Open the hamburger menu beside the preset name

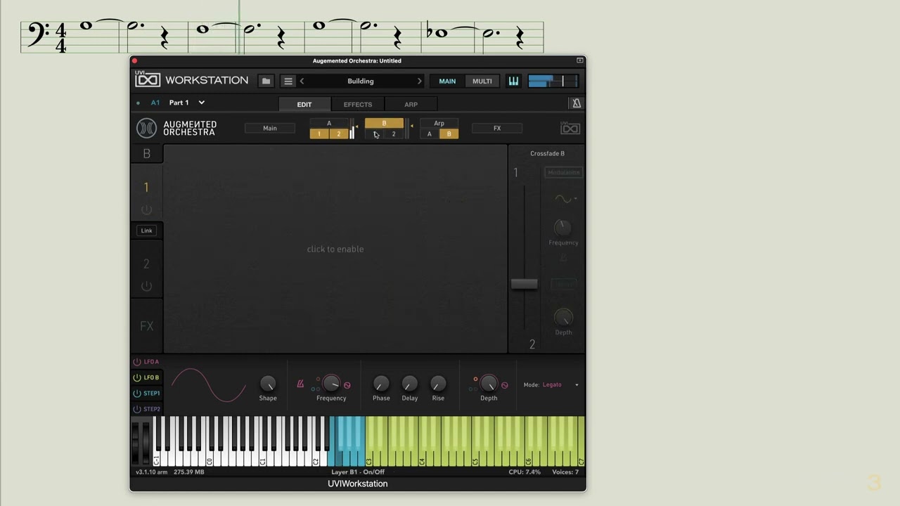pyautogui.click(x=288, y=81)
